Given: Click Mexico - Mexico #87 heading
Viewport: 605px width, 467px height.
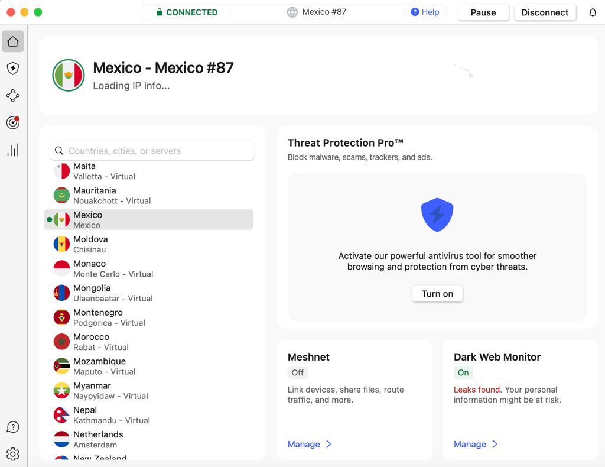Looking at the screenshot, I should click(163, 67).
